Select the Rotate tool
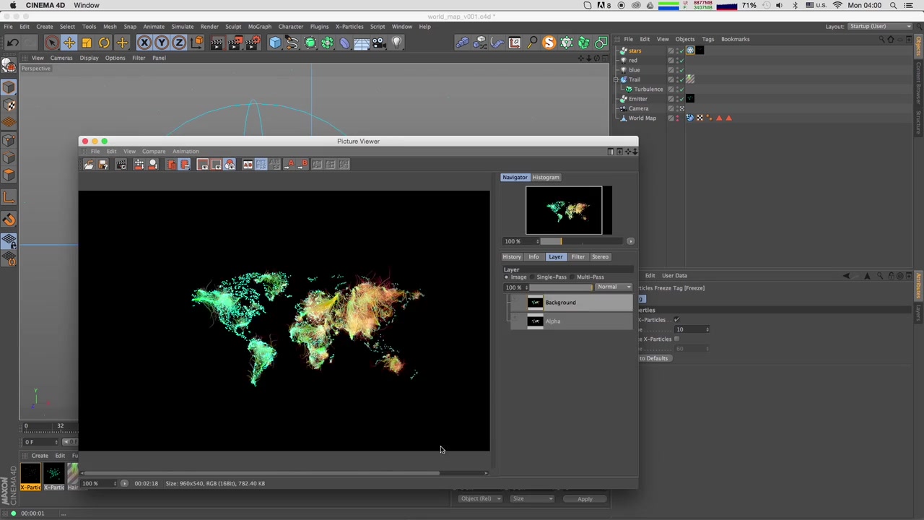The width and height of the screenshot is (924, 520). click(x=103, y=43)
